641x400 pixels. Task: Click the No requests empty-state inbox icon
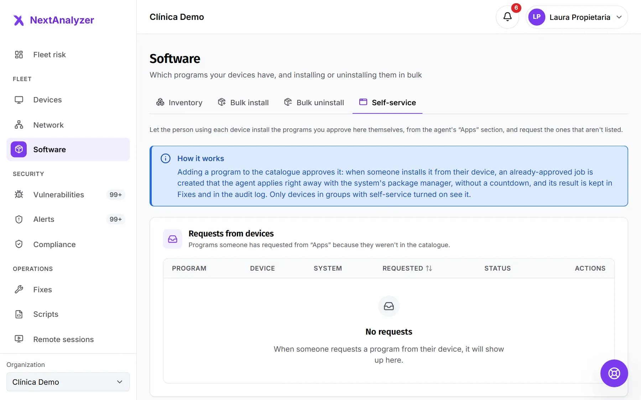[x=389, y=306]
